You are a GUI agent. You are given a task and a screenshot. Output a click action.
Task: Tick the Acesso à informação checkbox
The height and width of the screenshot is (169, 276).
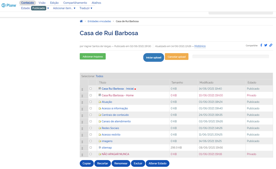pos(91,108)
